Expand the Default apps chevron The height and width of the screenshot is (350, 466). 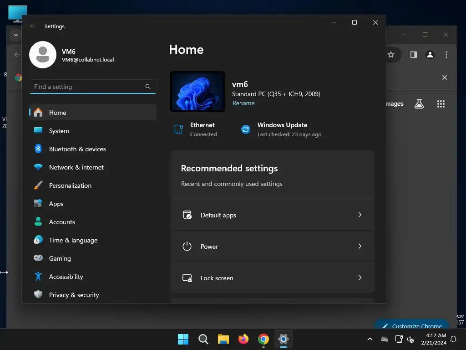coord(360,215)
